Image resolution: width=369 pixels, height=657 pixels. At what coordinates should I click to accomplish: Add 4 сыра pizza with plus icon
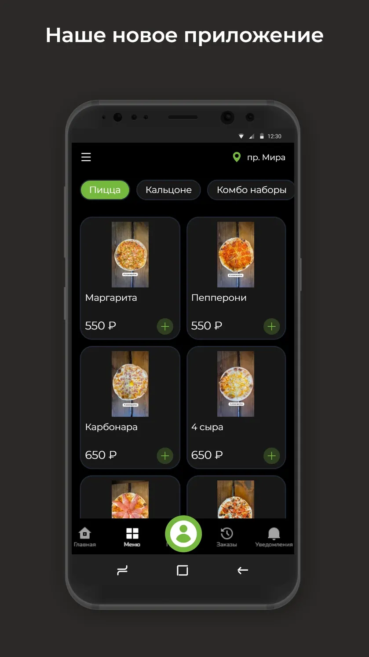271,456
